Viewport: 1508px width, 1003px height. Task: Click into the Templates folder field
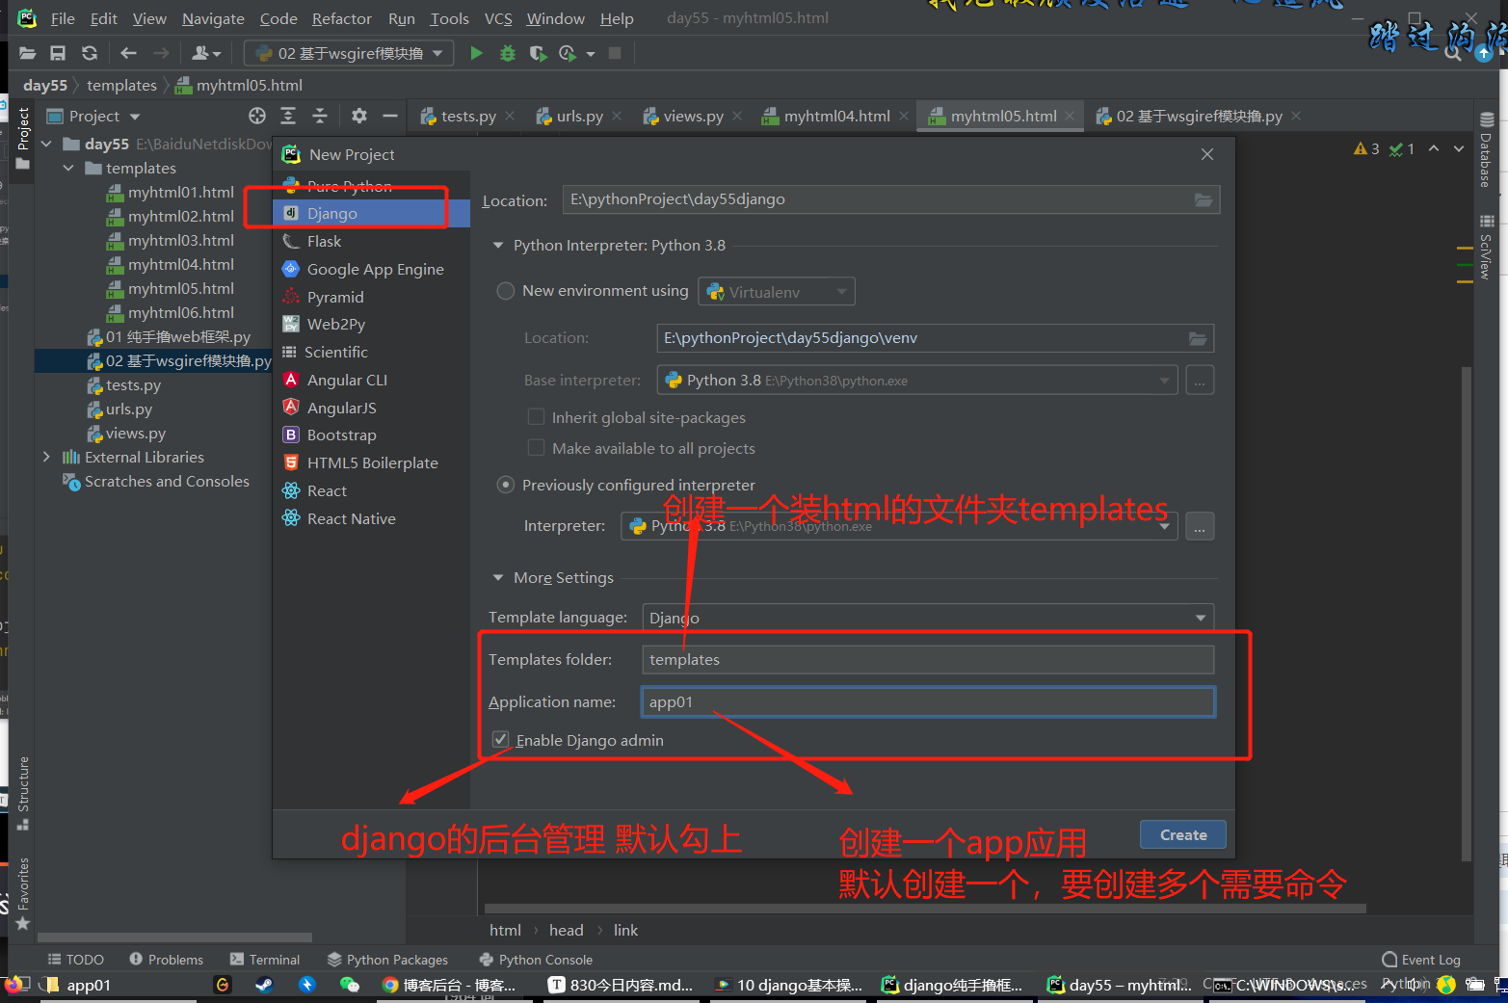pyautogui.click(x=928, y=660)
